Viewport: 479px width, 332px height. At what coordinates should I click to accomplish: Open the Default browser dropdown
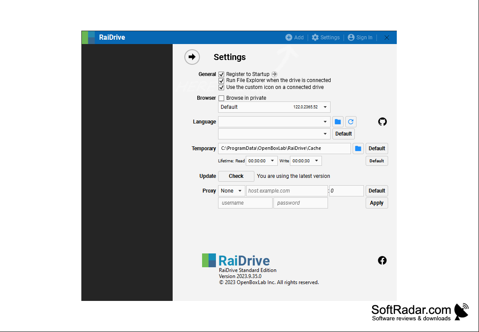tap(274, 107)
